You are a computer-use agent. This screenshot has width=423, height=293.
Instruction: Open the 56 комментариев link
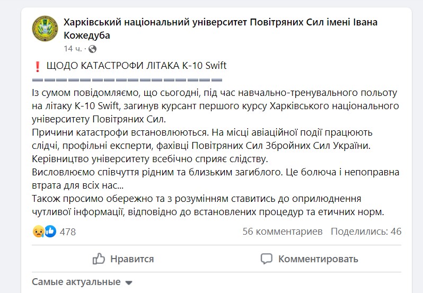pos(283,232)
